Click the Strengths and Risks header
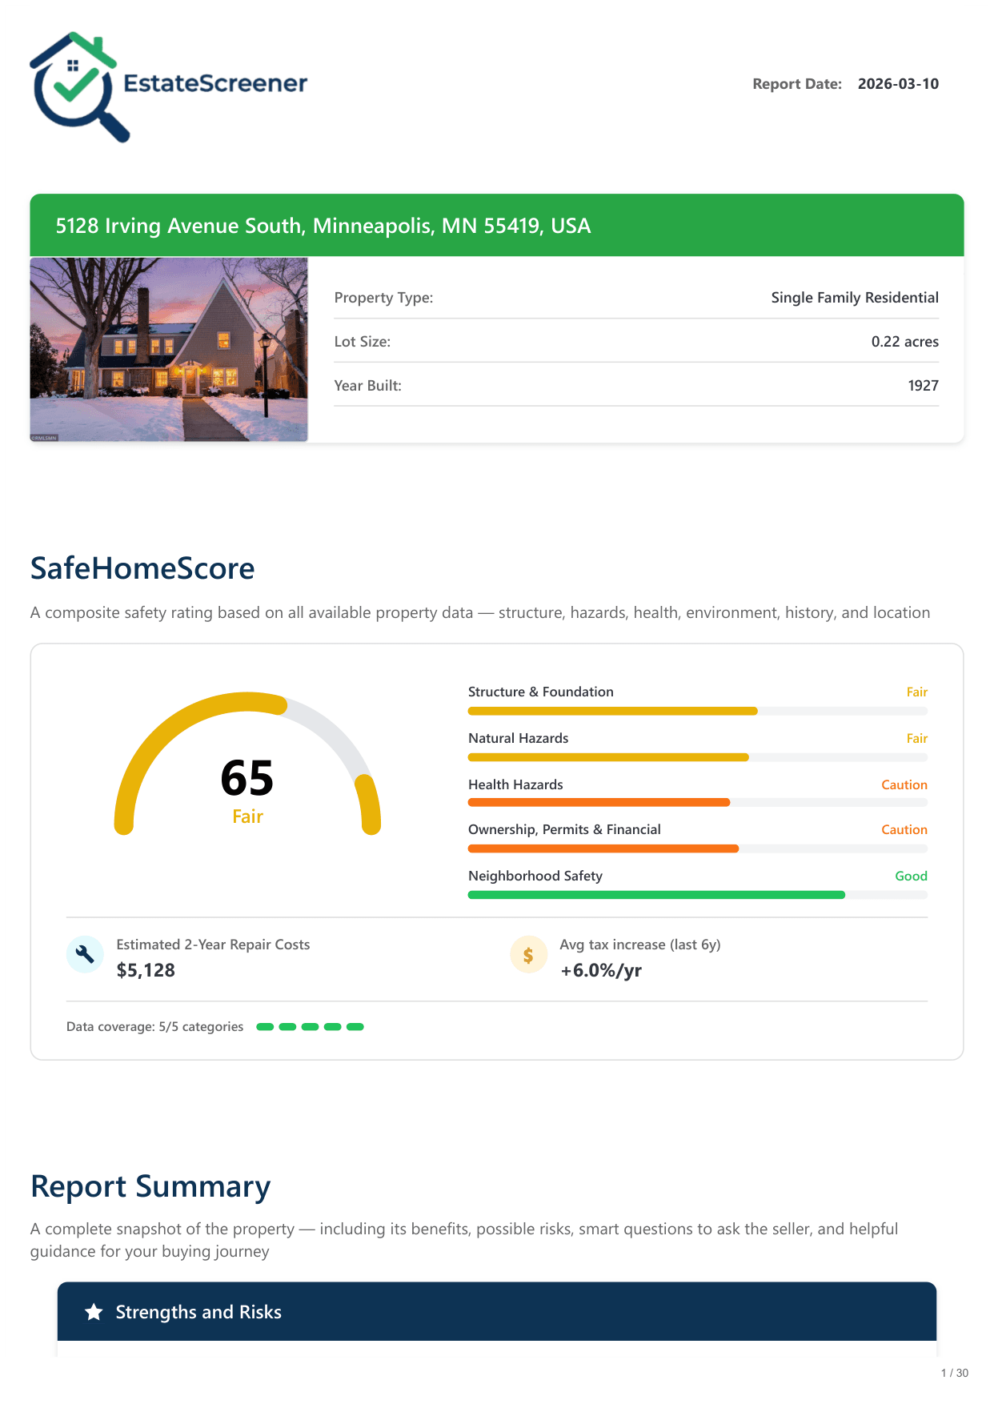This screenshot has height=1404, width=994. (x=497, y=1312)
